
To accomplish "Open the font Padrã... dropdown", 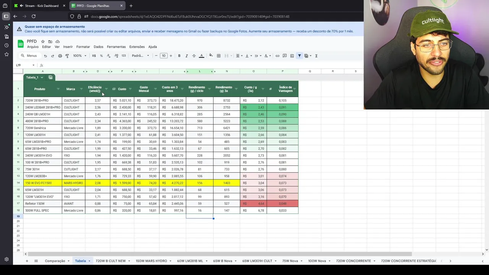I will (x=141, y=56).
